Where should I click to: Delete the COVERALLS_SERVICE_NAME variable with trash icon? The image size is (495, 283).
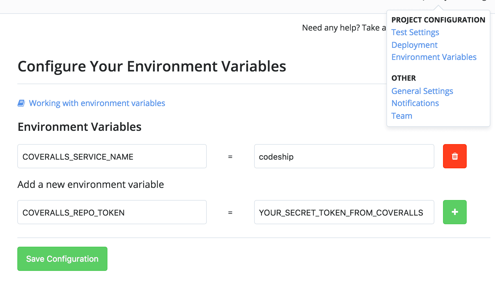[455, 156]
